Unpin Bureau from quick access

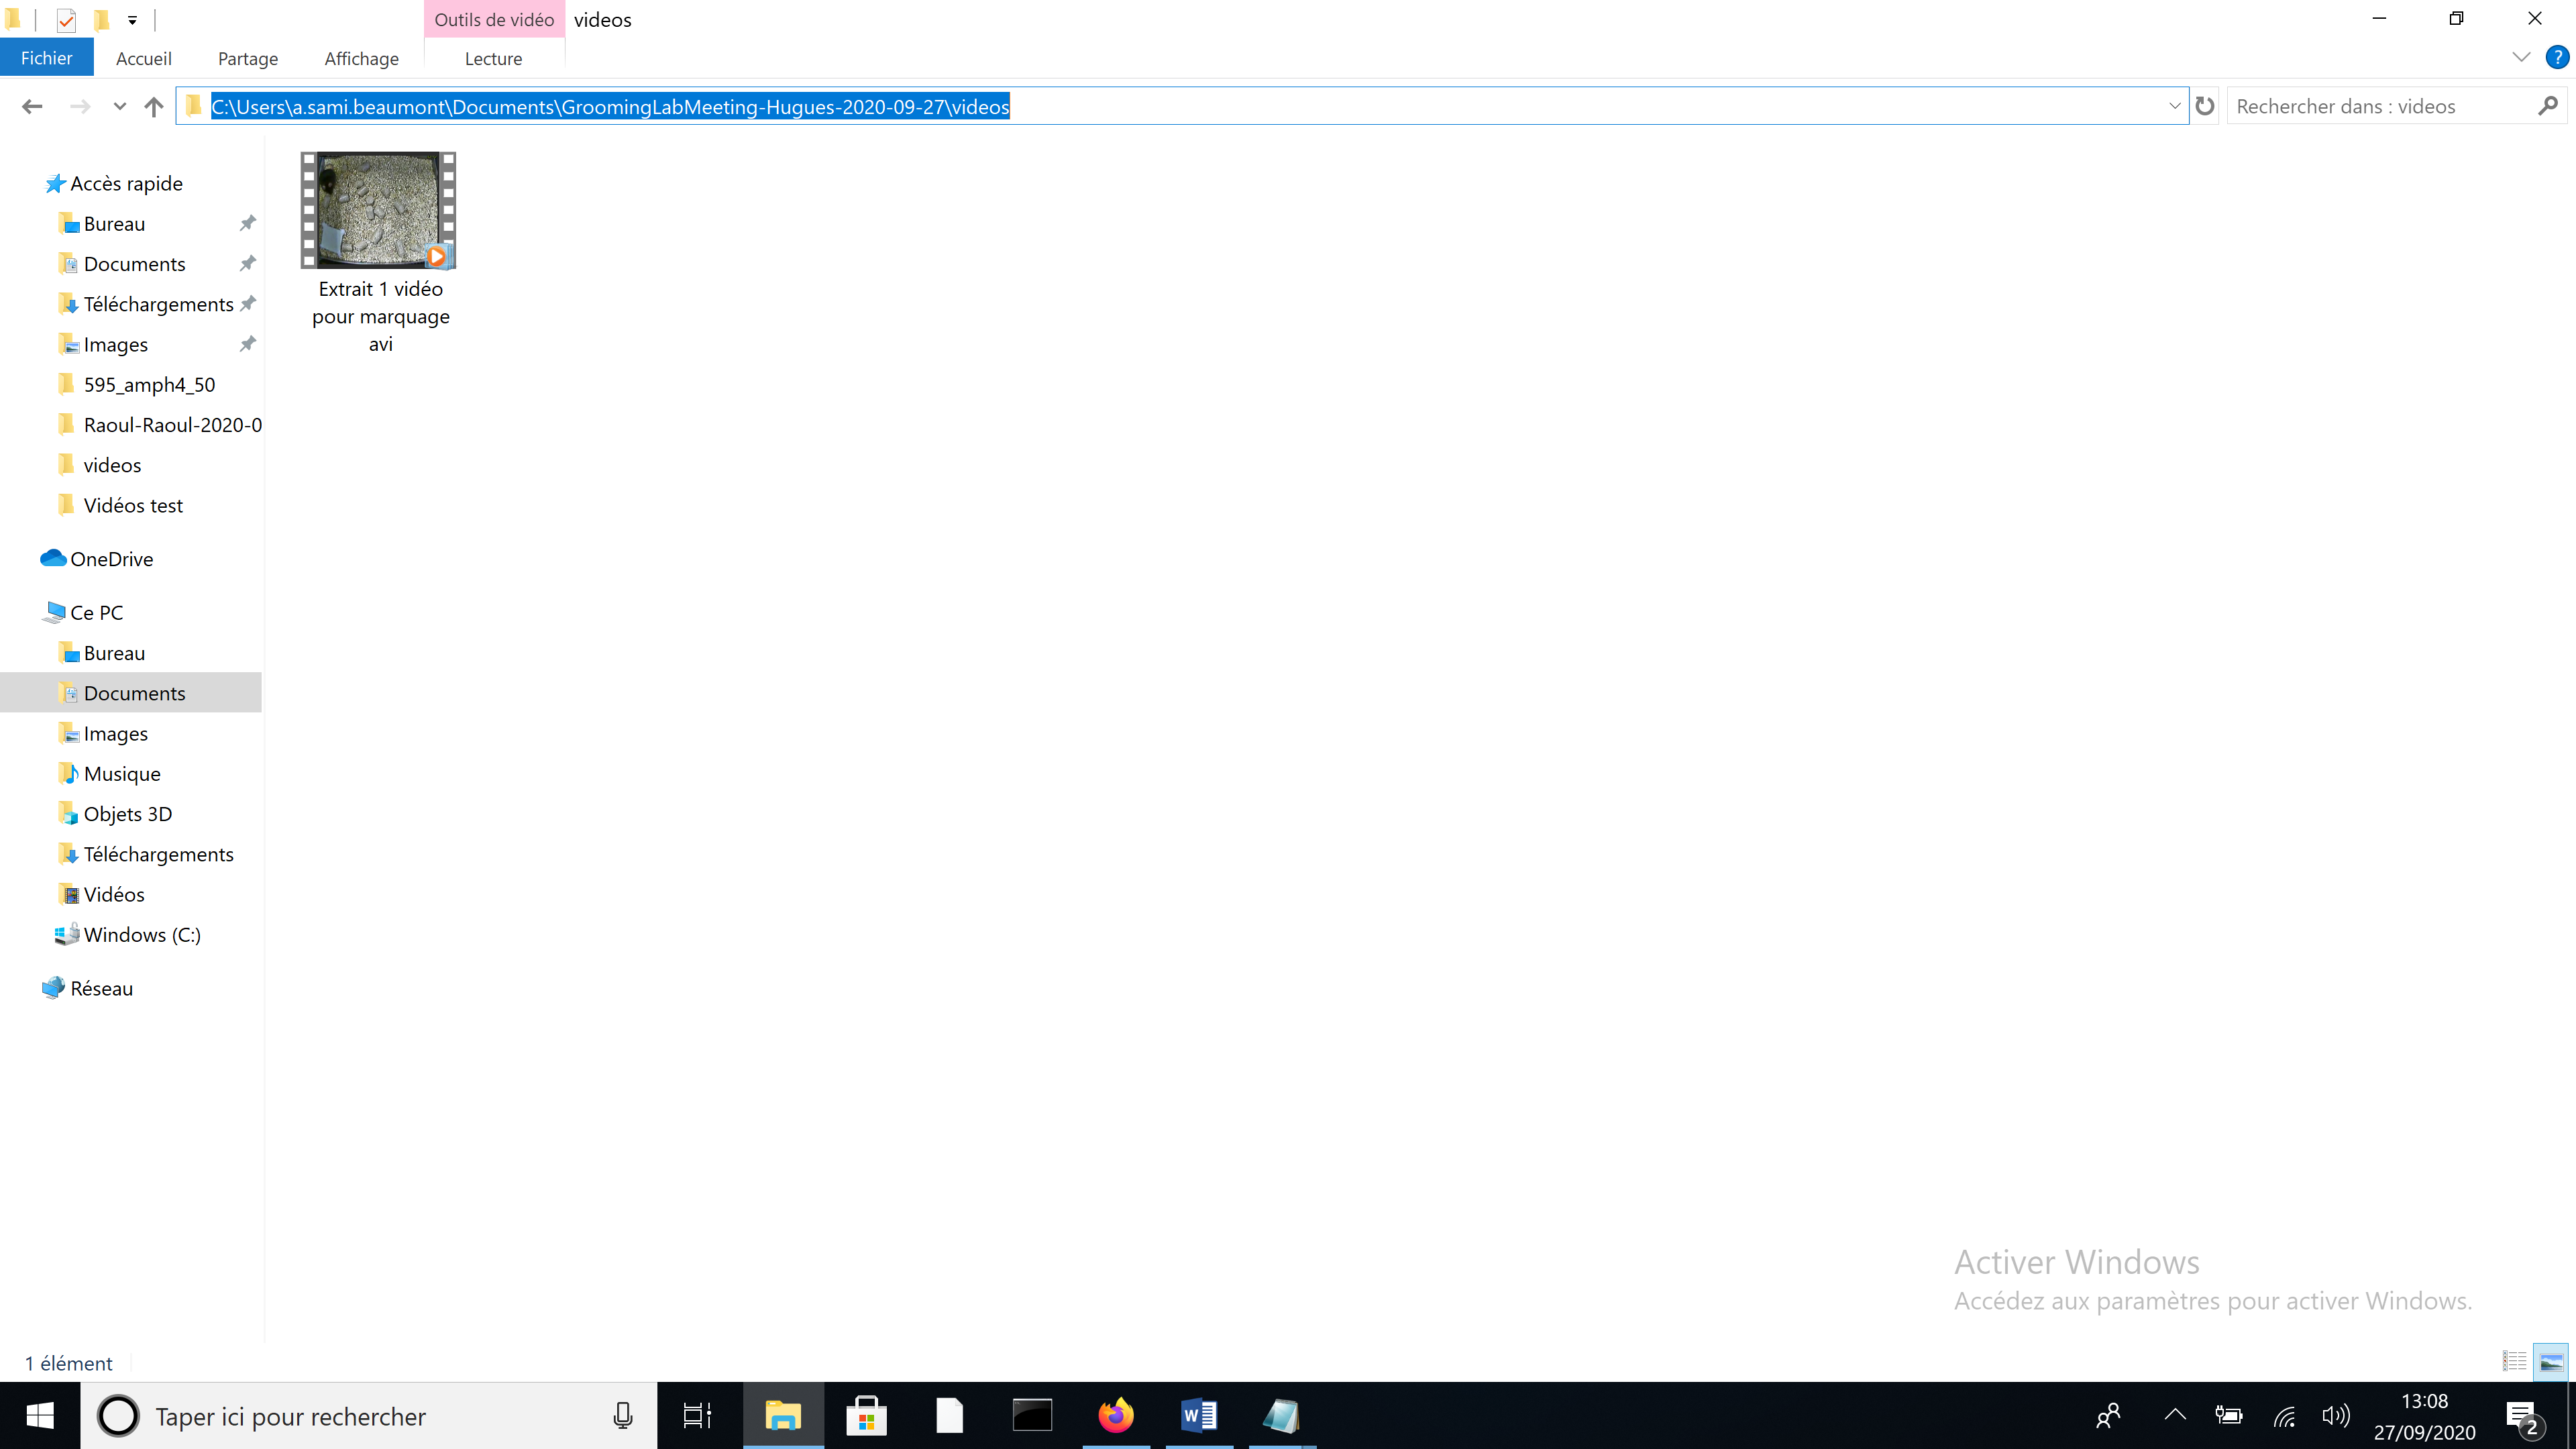tap(247, 223)
